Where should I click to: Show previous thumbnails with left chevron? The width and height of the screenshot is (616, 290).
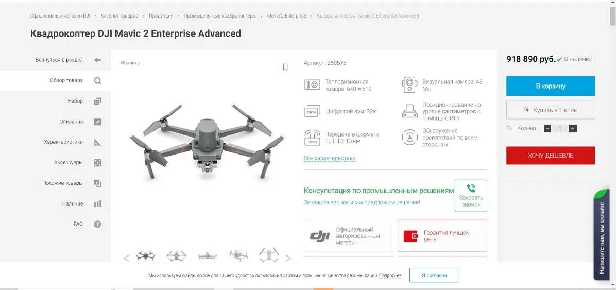tap(127, 258)
